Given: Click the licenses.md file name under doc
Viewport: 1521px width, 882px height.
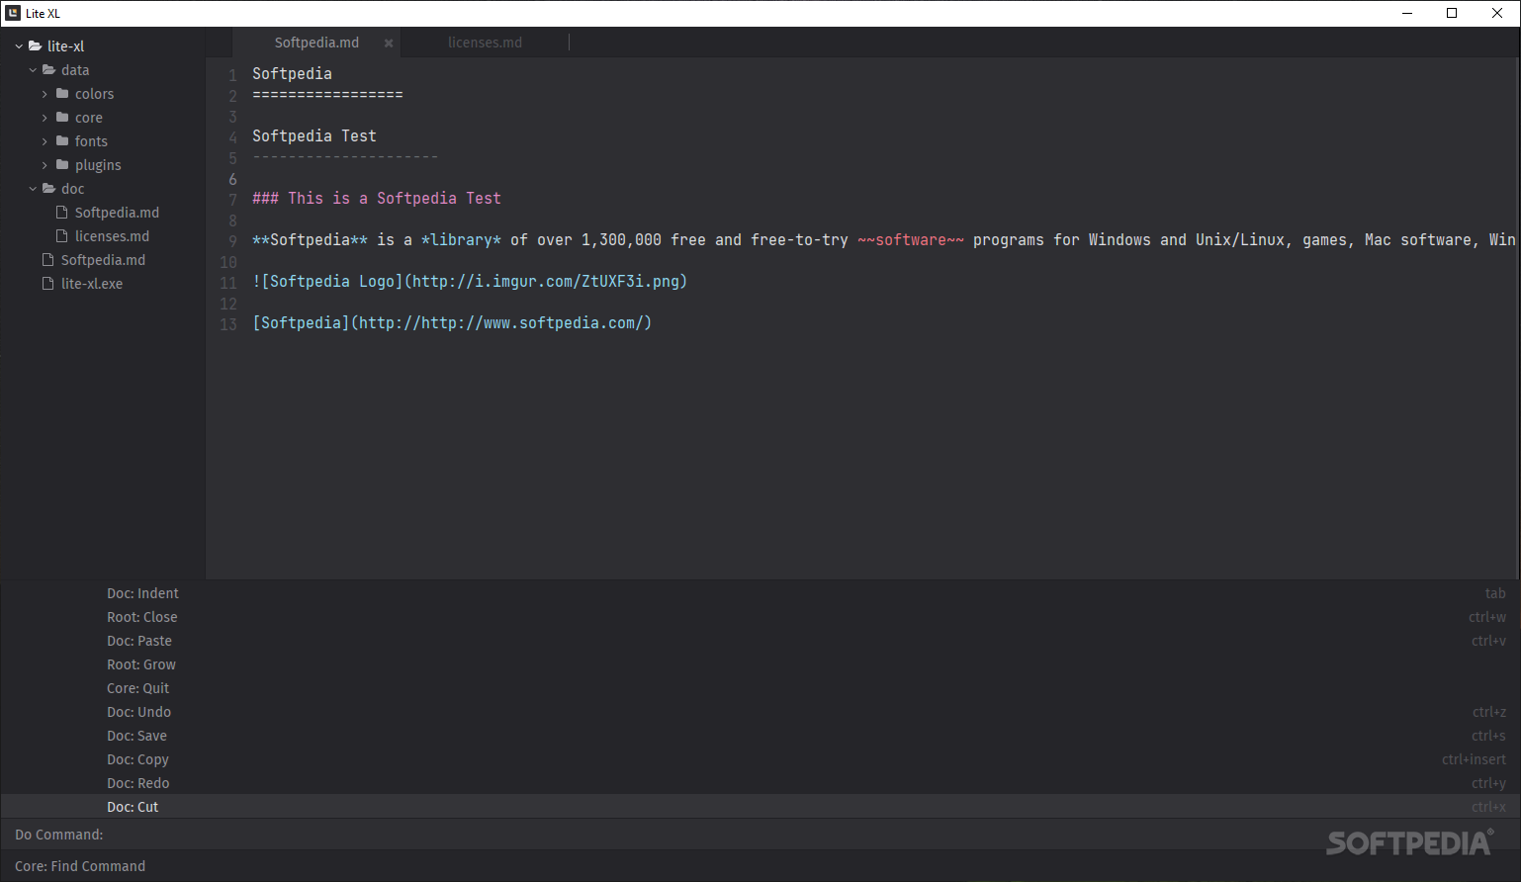Looking at the screenshot, I should [x=112, y=236].
